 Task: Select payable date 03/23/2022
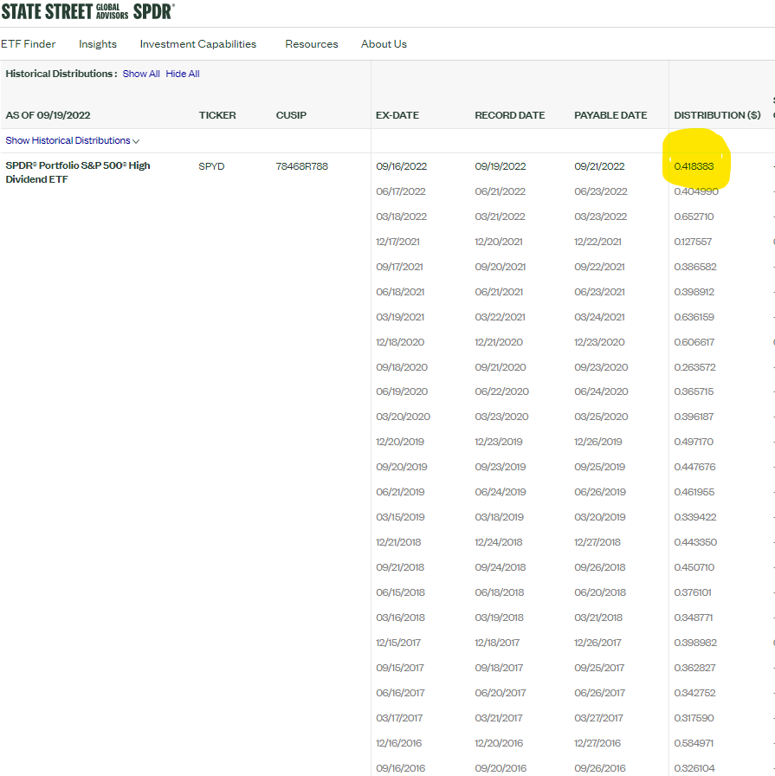click(x=600, y=217)
